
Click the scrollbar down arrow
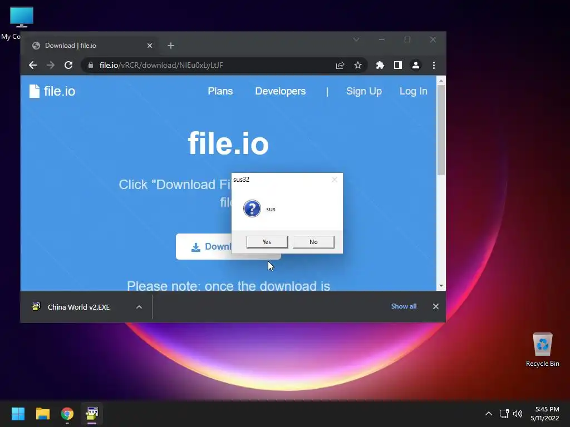click(x=441, y=286)
